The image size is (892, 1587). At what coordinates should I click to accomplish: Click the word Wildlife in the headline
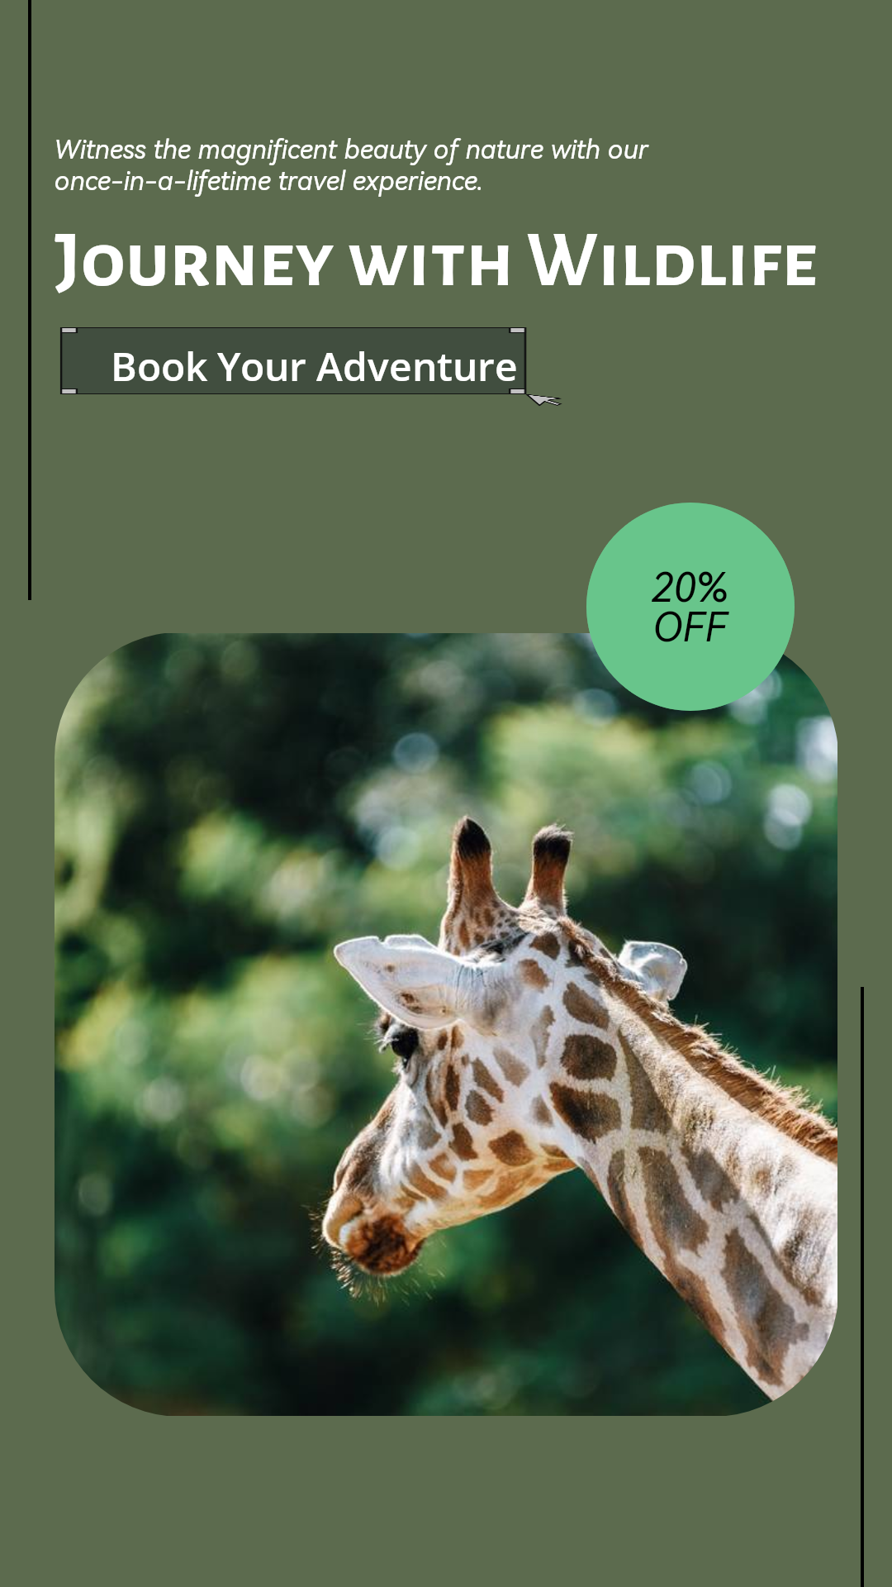pos(672,260)
